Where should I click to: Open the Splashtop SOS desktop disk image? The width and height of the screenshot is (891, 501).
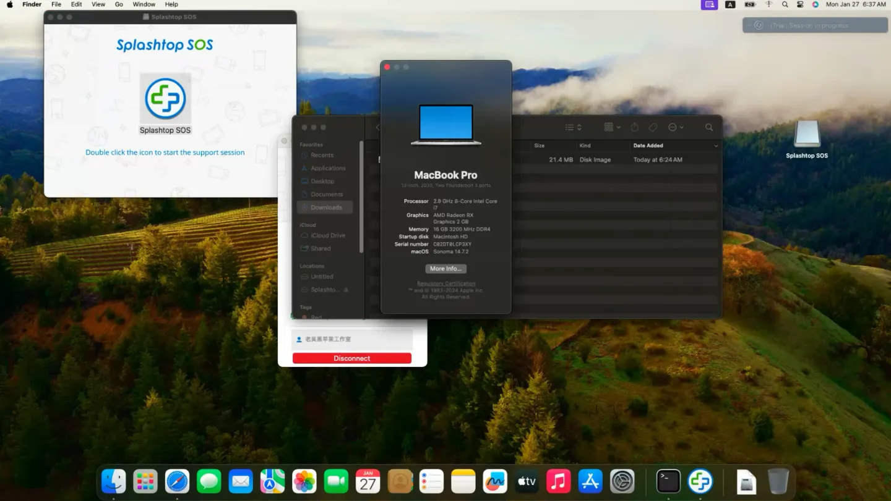point(806,135)
